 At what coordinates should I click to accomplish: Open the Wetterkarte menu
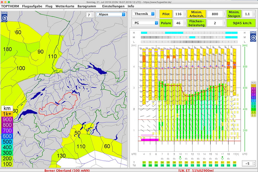[x=65, y=6]
